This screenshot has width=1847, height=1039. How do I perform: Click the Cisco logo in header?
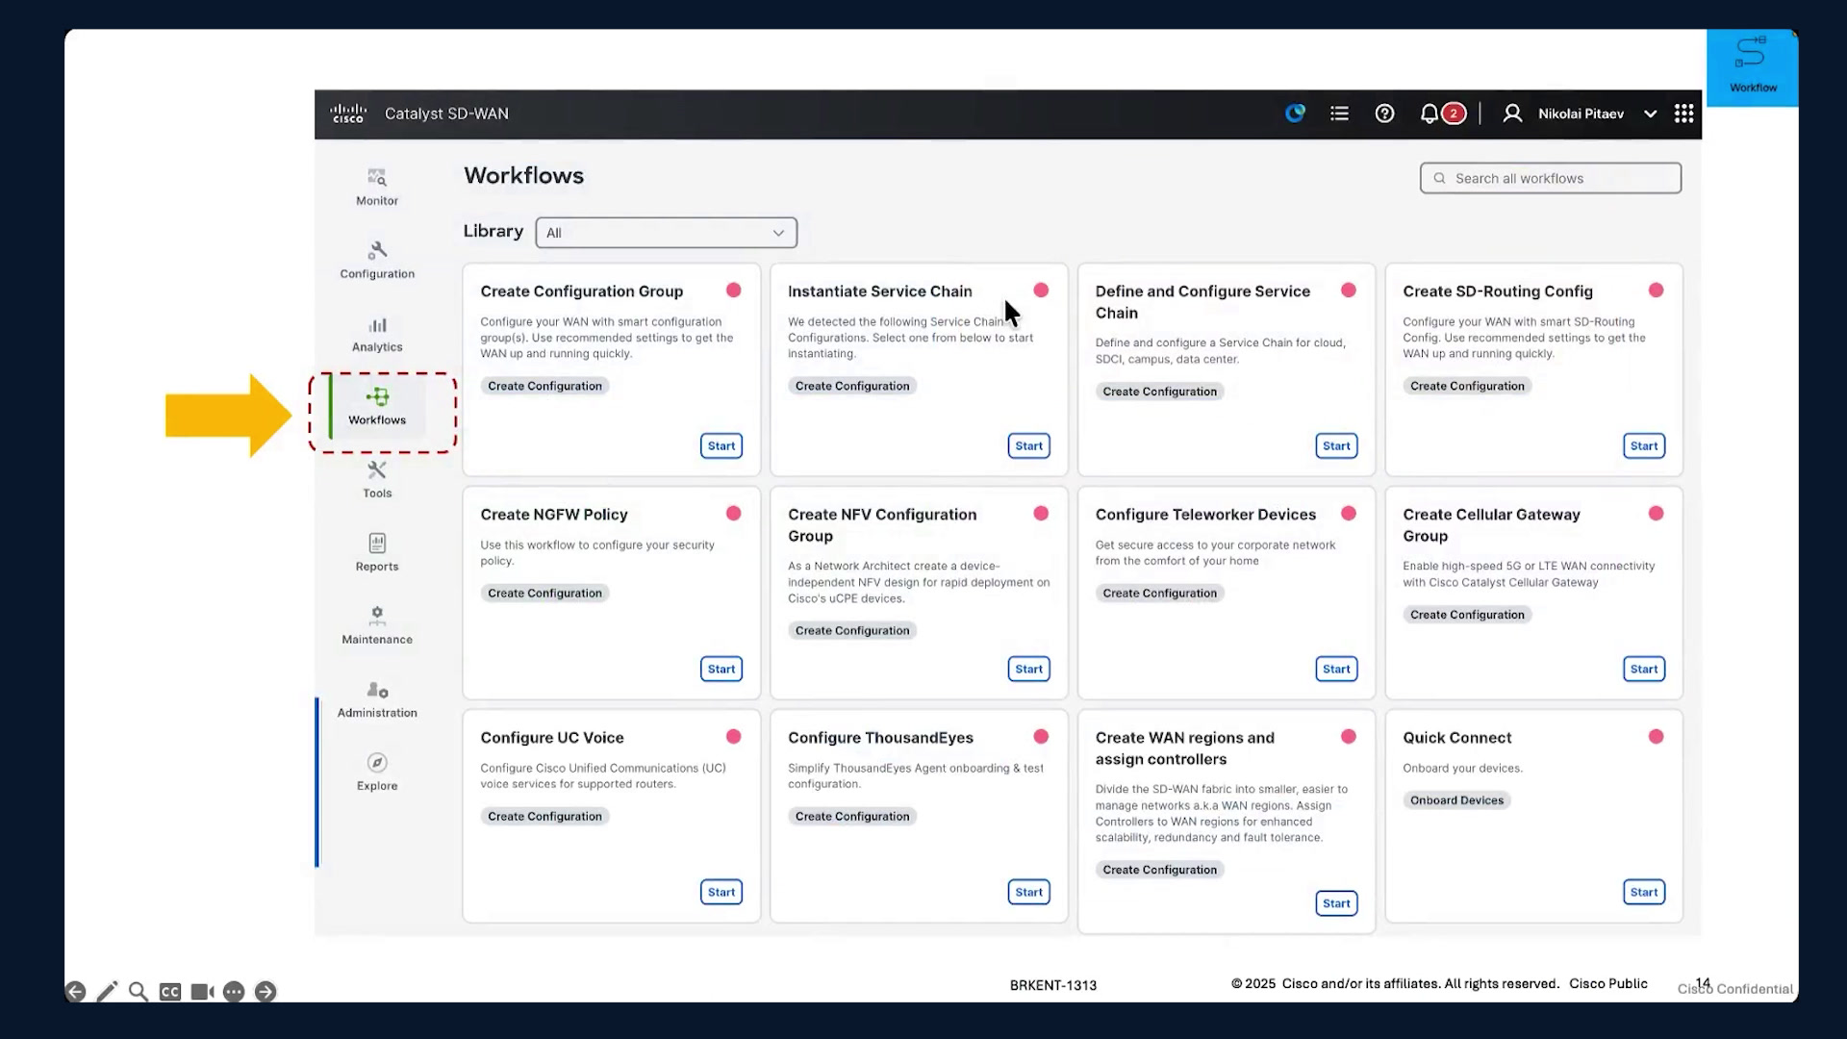tap(348, 114)
